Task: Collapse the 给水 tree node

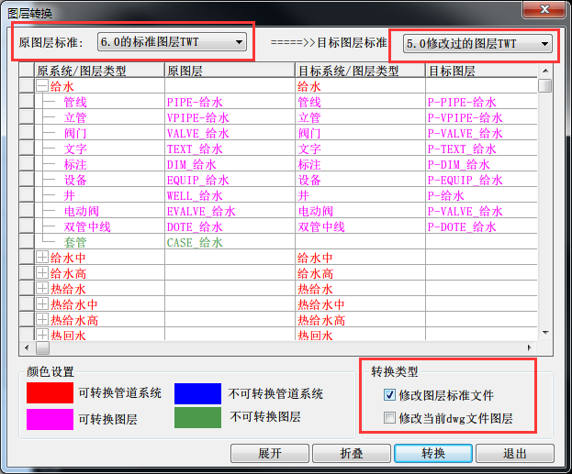Action: (x=42, y=86)
